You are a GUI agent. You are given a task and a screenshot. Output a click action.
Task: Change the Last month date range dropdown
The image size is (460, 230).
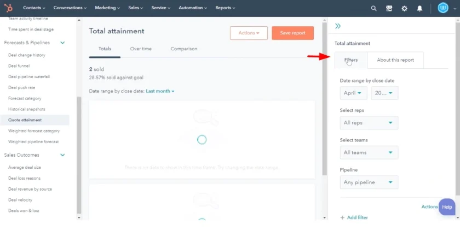tap(160, 91)
